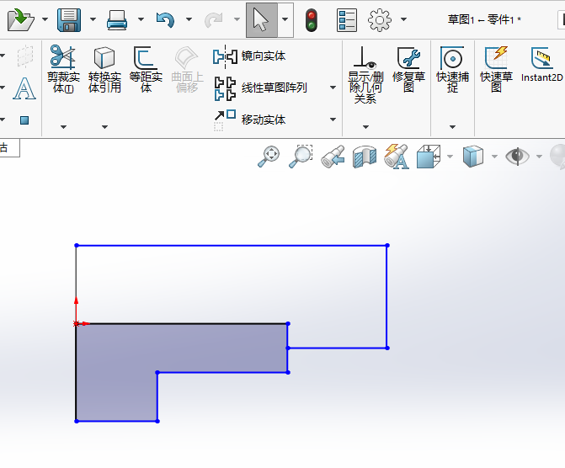Choose the Select cursor tool
The height and width of the screenshot is (468, 565).
(262, 20)
